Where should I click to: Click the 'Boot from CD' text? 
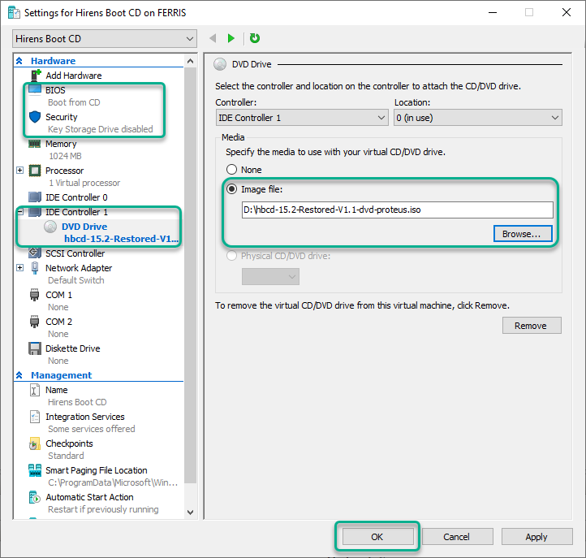point(74,102)
